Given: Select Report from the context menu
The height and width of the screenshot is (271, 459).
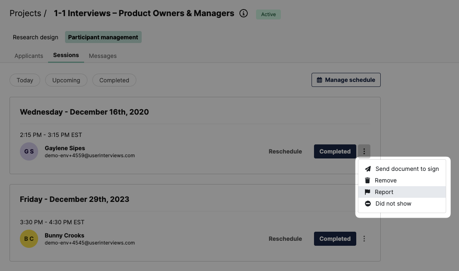Looking at the screenshot, I should (384, 192).
